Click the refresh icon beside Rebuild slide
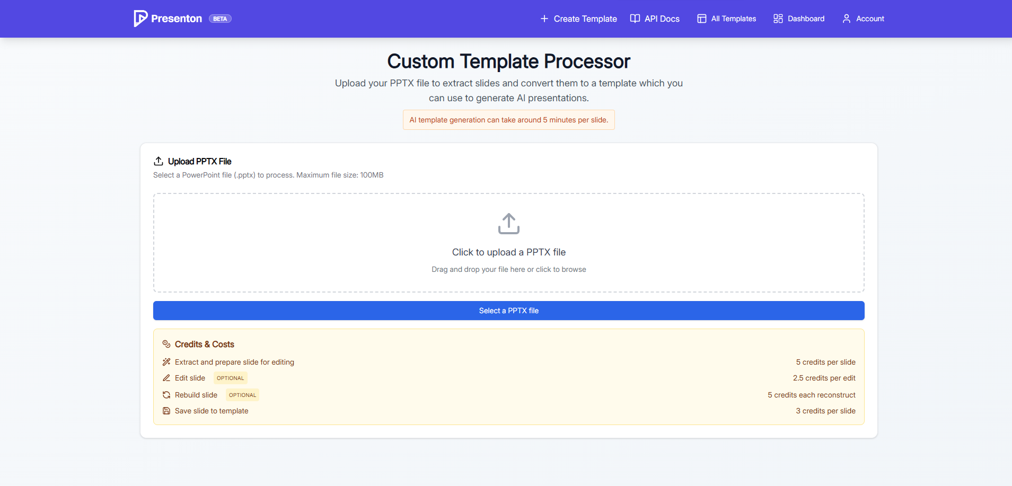Image resolution: width=1012 pixels, height=486 pixels. 166,395
